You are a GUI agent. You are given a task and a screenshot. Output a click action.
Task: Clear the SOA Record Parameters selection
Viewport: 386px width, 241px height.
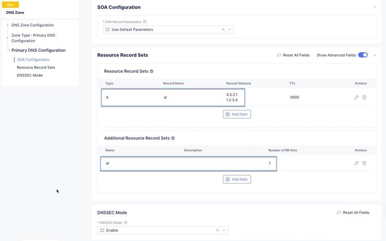(223, 30)
